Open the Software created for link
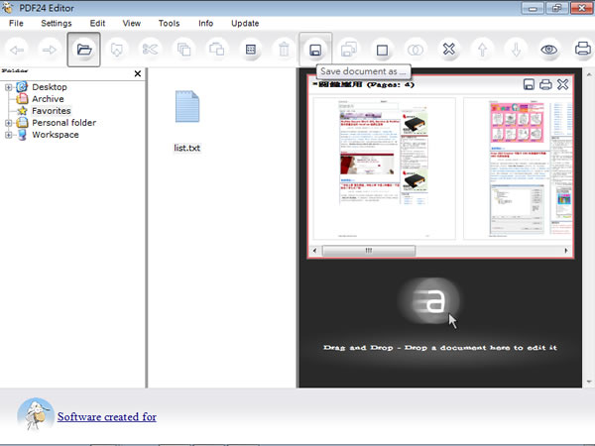The width and height of the screenshot is (595, 446). (x=106, y=416)
